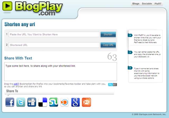Open the PlsRT menu item

click(158, 4)
